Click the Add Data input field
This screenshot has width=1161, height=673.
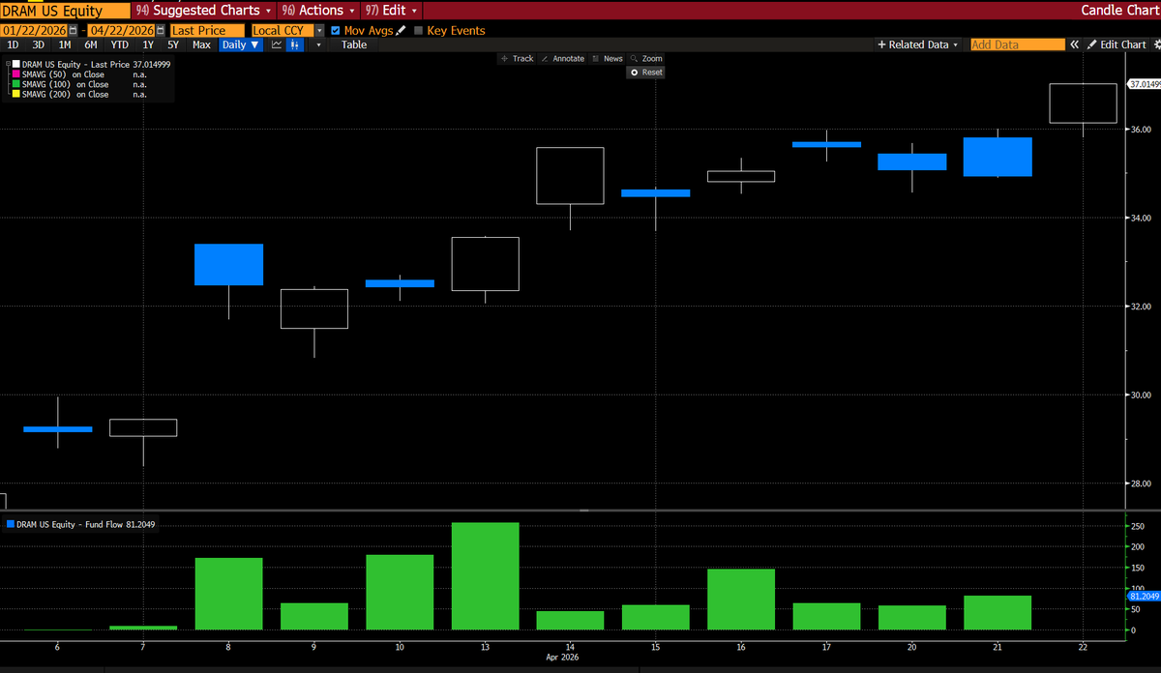click(1016, 44)
